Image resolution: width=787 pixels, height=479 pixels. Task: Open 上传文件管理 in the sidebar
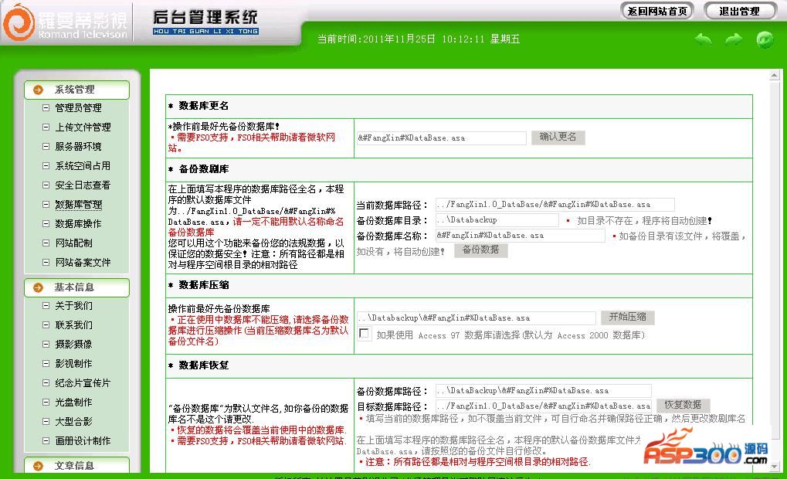[83, 127]
